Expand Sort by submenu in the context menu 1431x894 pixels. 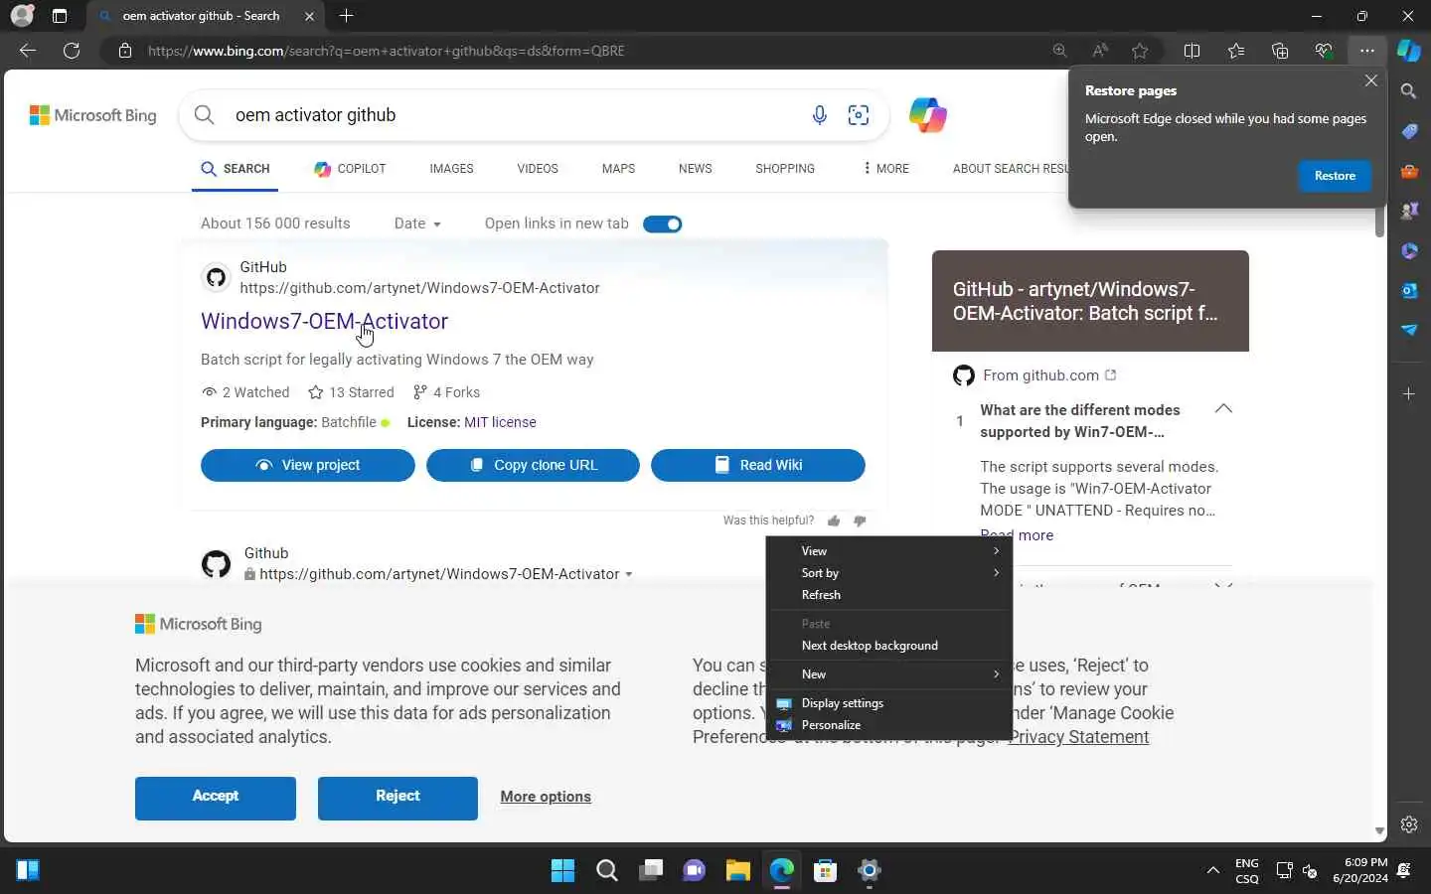tap(888, 573)
